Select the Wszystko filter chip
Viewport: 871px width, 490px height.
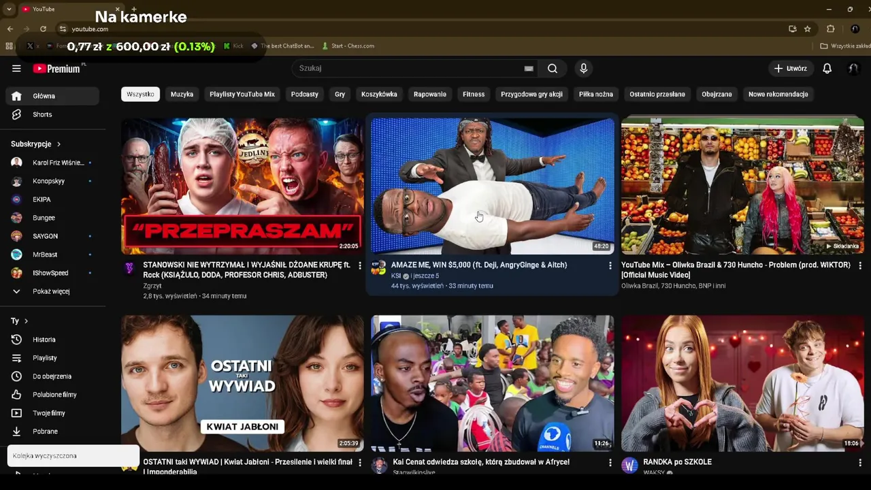[140, 94]
